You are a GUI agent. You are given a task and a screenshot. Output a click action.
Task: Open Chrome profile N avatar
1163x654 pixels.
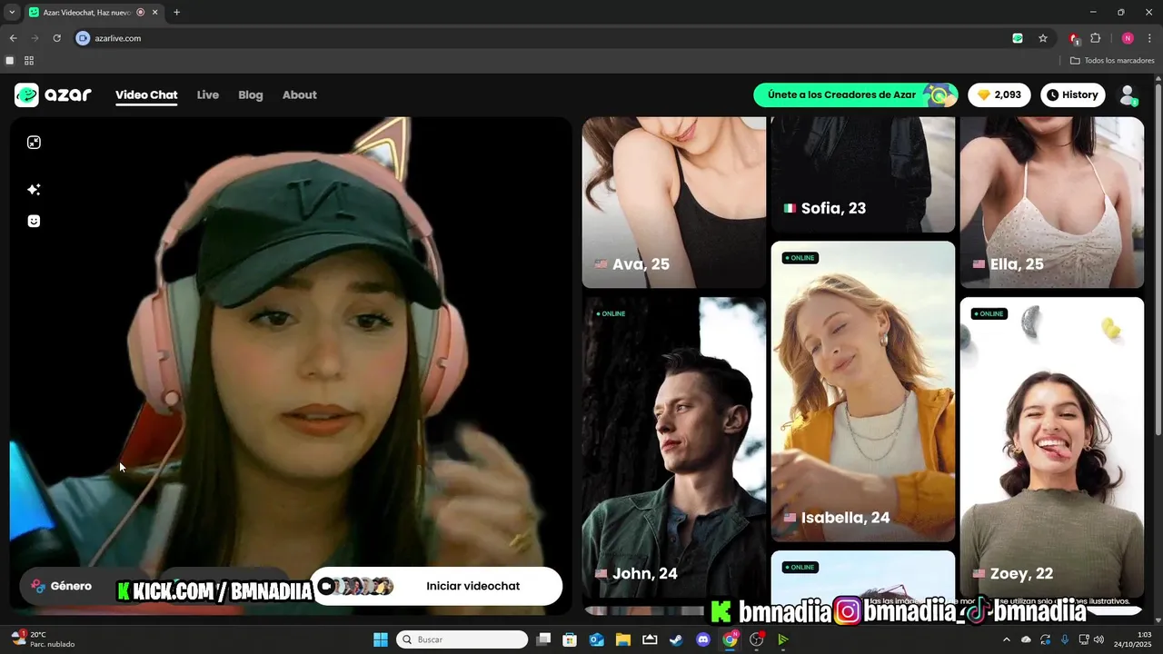pyautogui.click(x=1128, y=38)
